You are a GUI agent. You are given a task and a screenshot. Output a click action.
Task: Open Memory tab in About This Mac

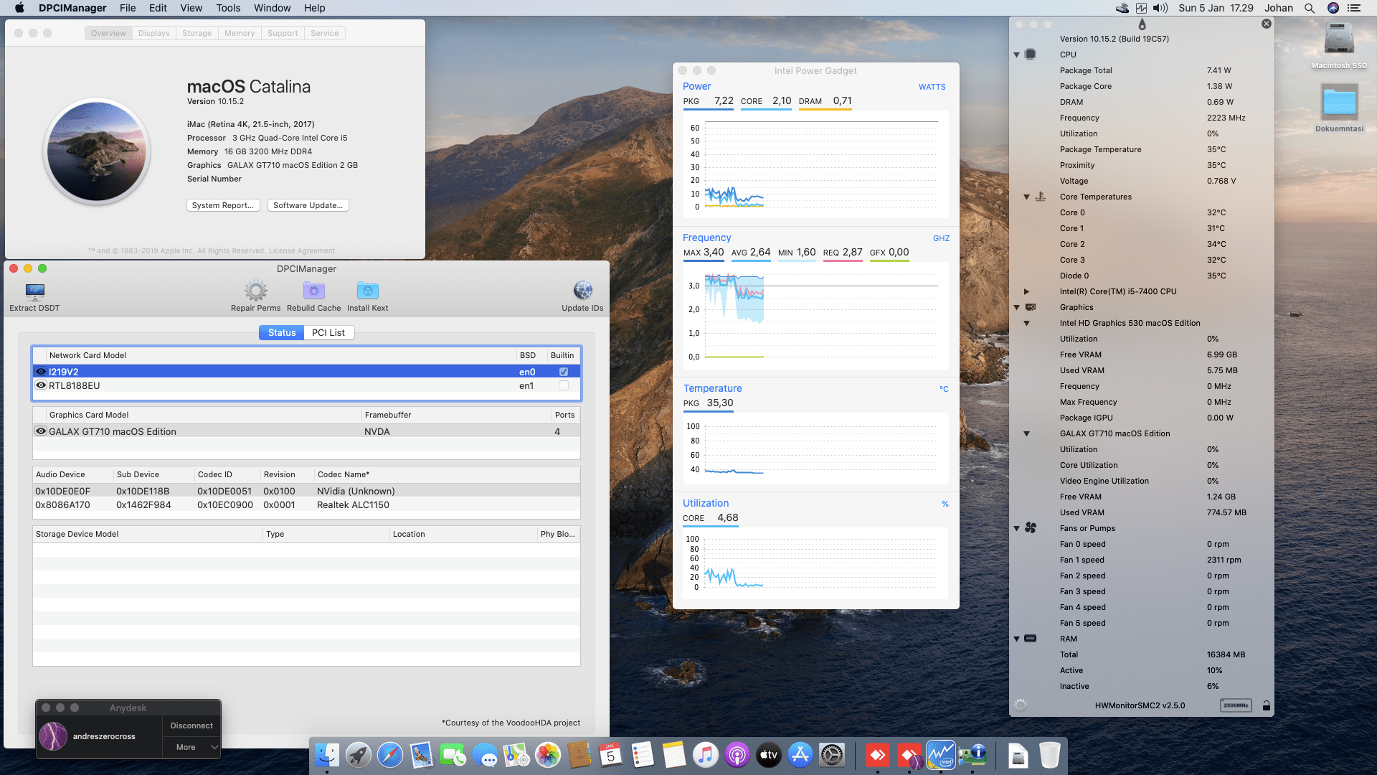(x=240, y=33)
